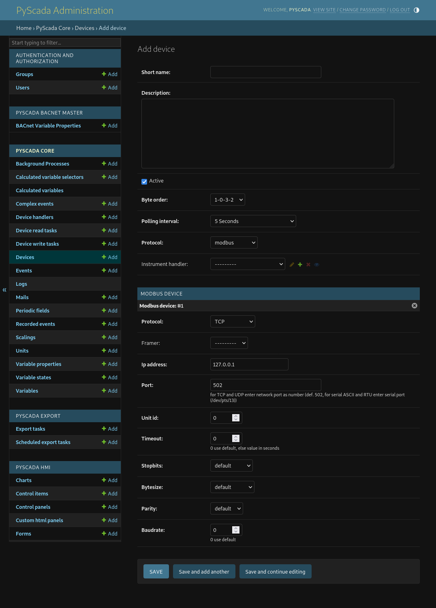Go to PyScada Core in the breadcrumb
Screen dimensions: 436x608
coord(53,28)
